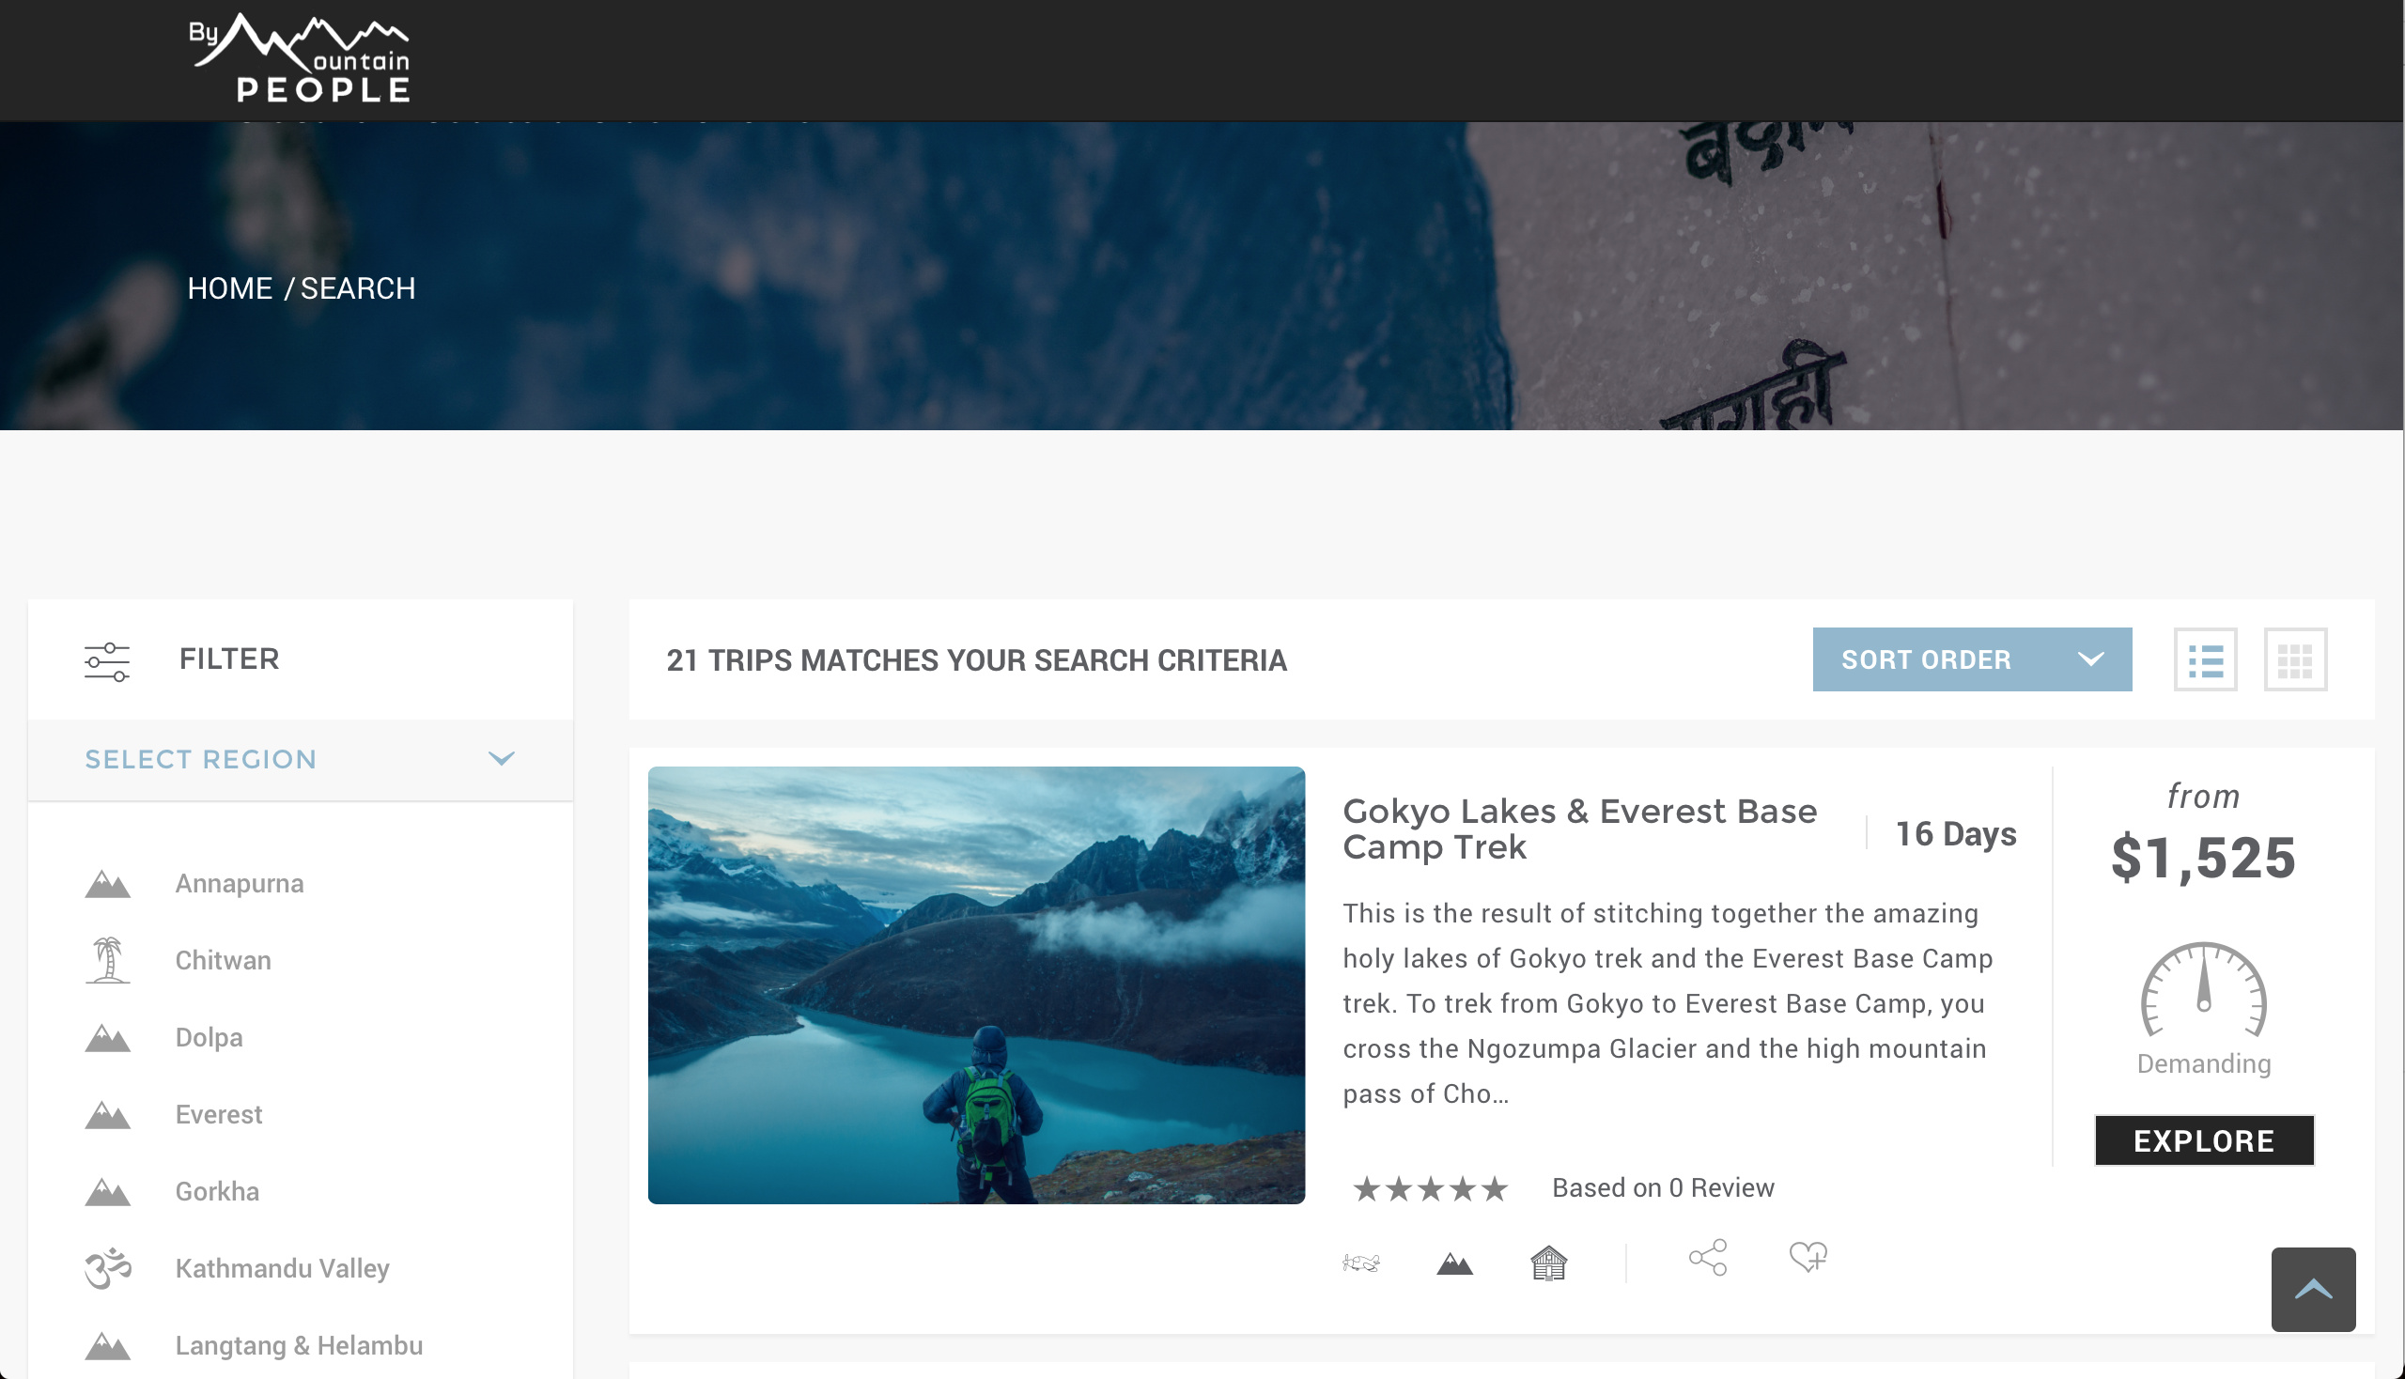Select the Gorkha region filter
2405x1379 pixels.
[218, 1191]
